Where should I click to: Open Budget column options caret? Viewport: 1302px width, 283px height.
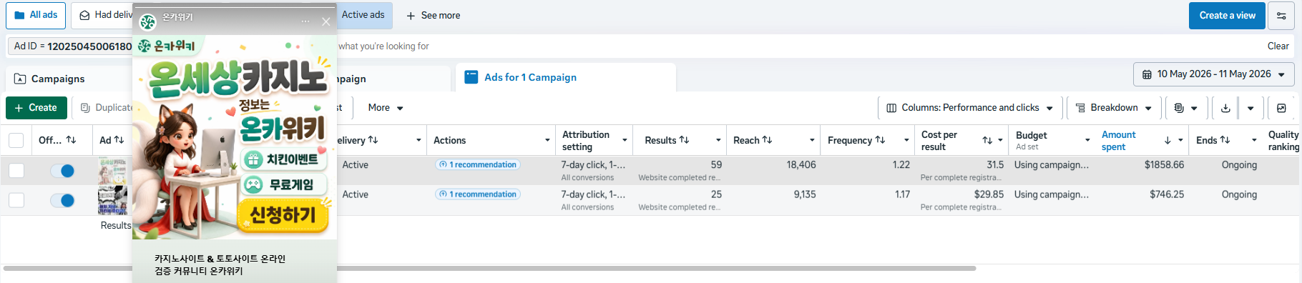coord(1087,140)
